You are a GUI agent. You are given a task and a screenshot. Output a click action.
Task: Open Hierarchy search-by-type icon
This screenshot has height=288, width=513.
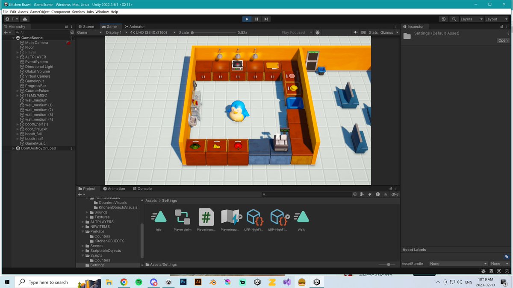72,32
